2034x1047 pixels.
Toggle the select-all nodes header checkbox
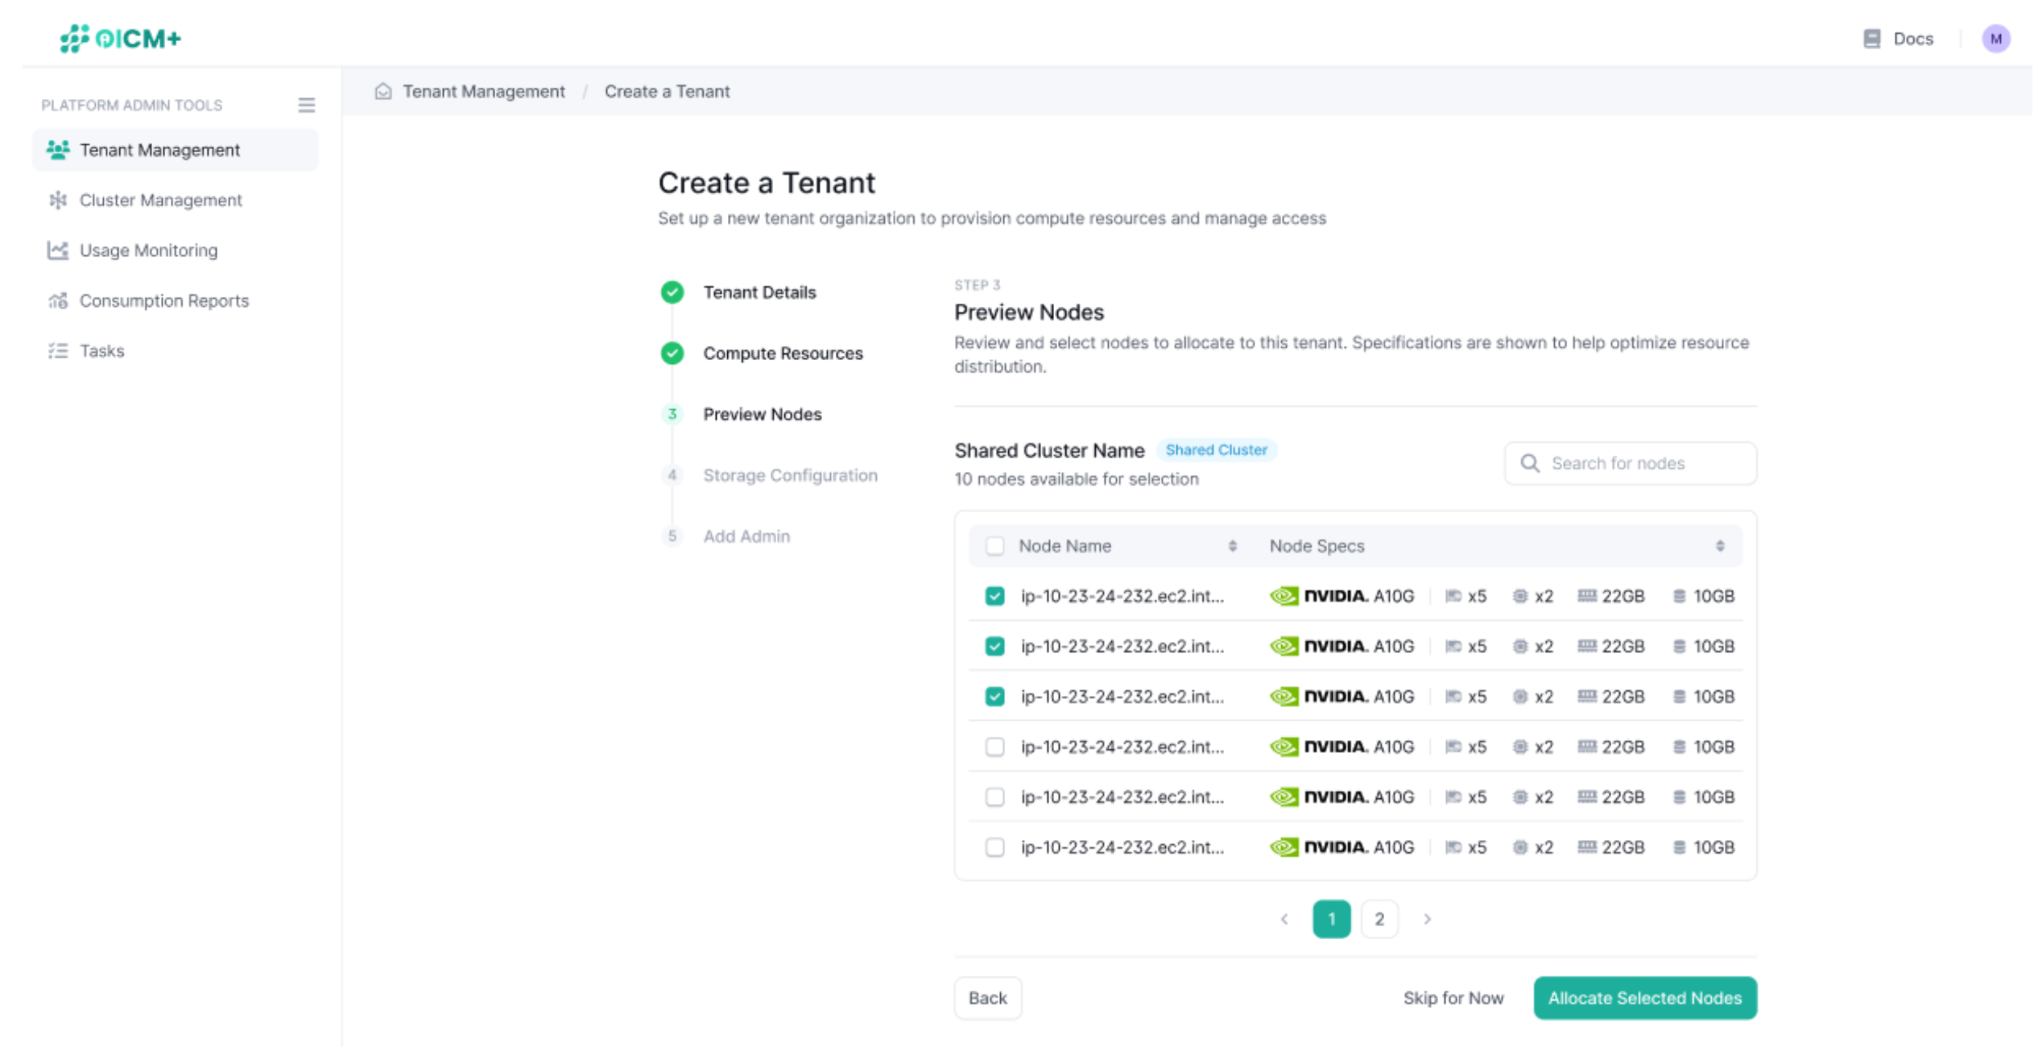point(994,546)
